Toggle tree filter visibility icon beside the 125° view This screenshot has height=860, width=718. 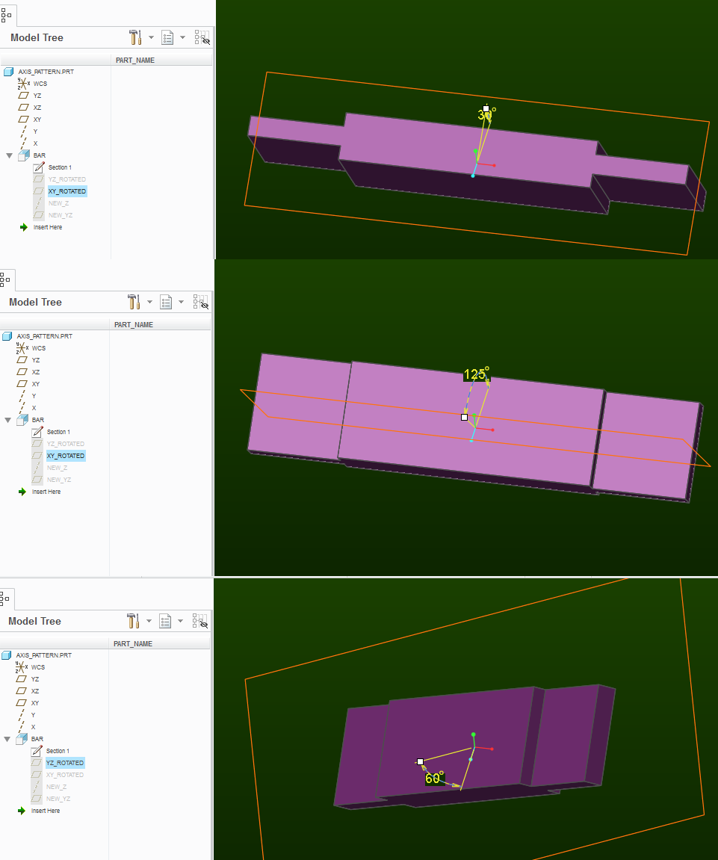(x=200, y=302)
